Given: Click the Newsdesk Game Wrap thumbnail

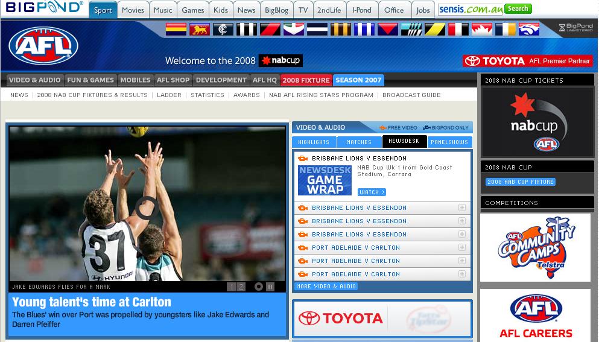Looking at the screenshot, I should tap(325, 180).
